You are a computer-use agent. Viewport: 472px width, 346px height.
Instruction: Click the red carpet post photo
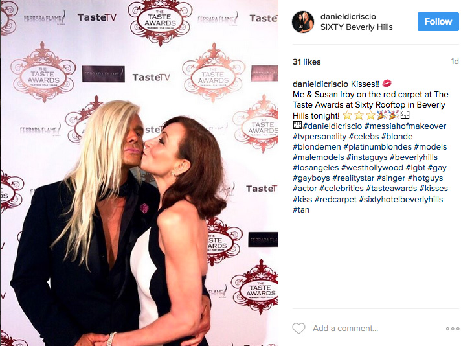tap(139, 173)
